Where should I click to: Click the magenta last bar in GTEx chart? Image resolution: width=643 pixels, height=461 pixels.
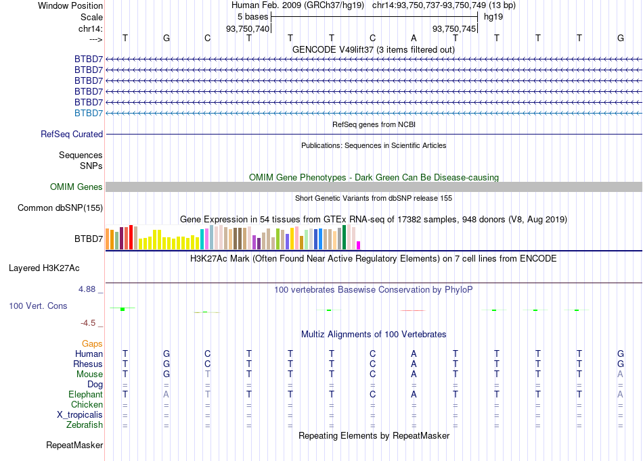359,245
